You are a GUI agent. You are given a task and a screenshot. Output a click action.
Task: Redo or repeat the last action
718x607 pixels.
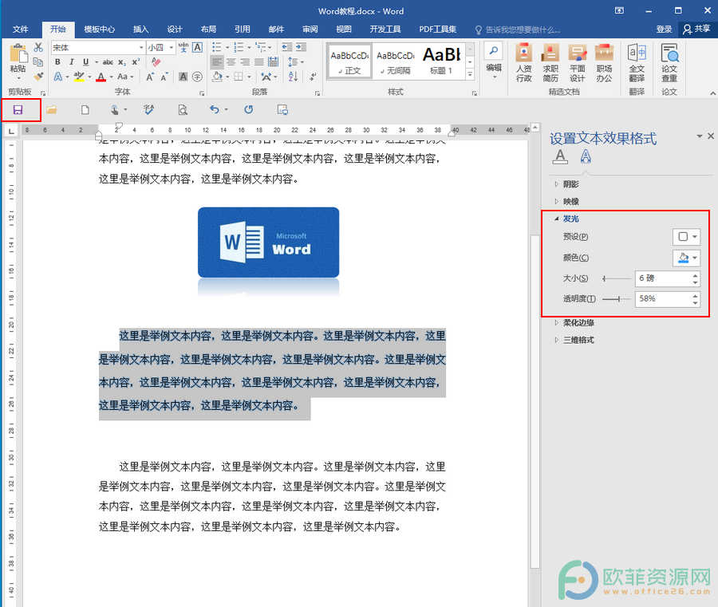click(249, 109)
